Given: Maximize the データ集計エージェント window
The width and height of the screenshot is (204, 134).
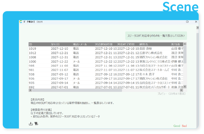Looking at the screenshot, I should click(x=187, y=22).
